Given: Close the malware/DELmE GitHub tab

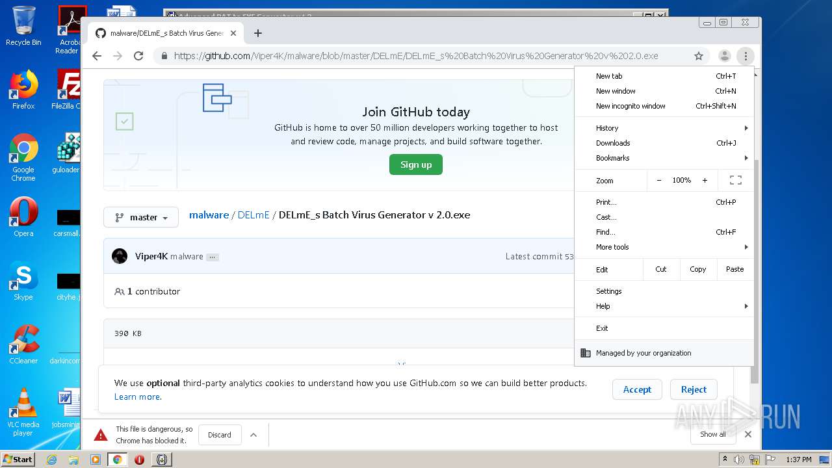Looking at the screenshot, I should 233,33.
